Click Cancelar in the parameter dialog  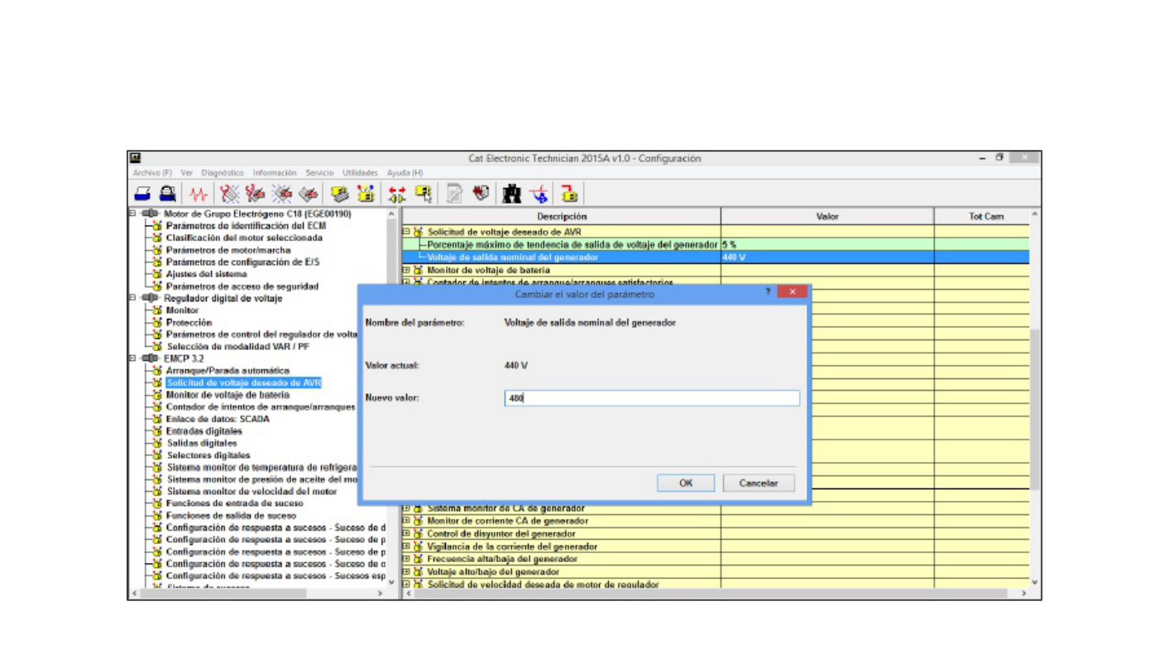[759, 483]
